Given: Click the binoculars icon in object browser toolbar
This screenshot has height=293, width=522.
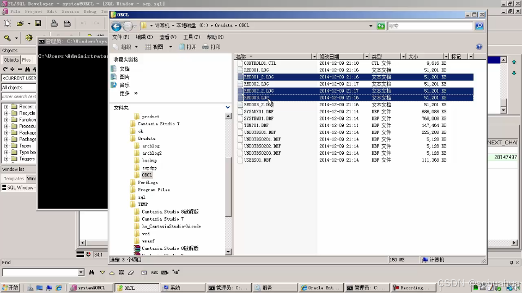Looking at the screenshot, I should [27, 69].
